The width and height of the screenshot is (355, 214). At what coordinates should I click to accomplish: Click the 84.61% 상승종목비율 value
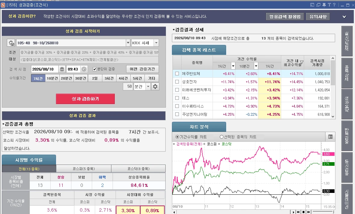139,185
